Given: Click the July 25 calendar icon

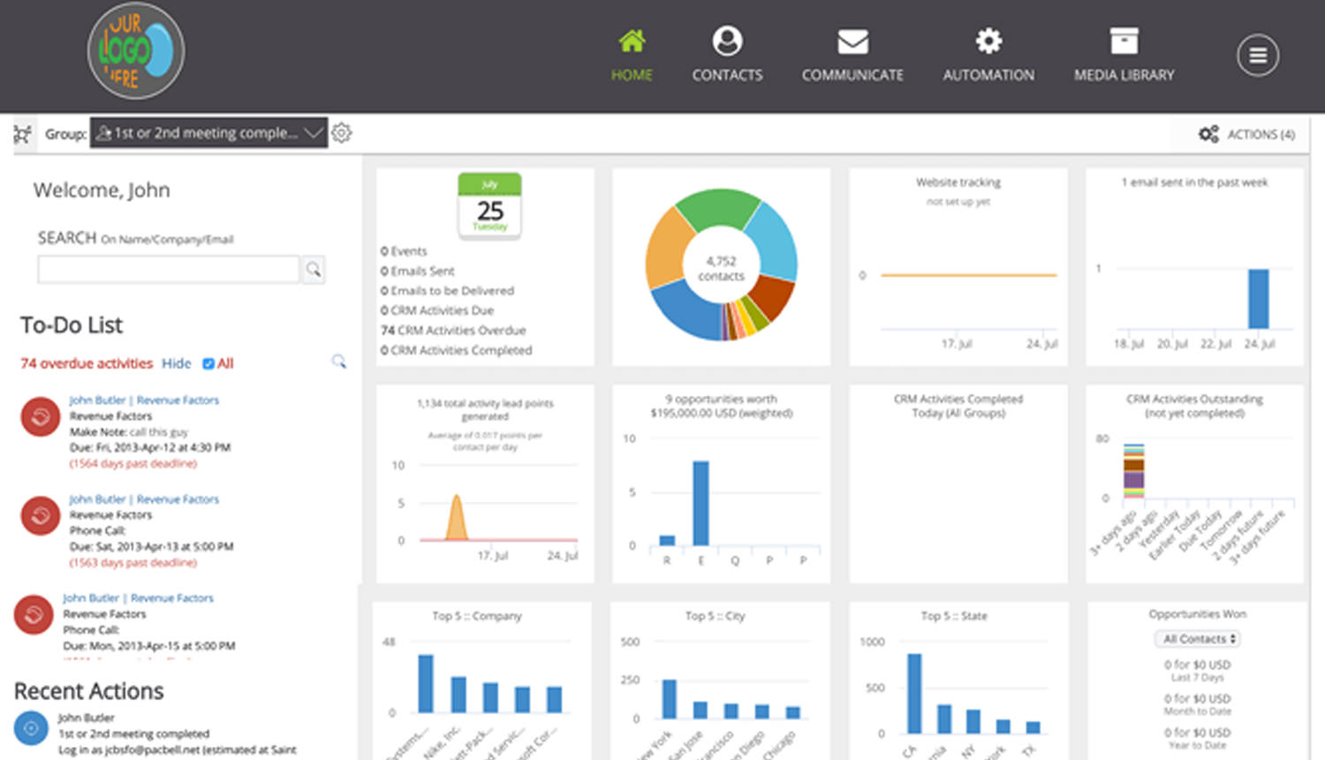Looking at the screenshot, I should click(489, 206).
